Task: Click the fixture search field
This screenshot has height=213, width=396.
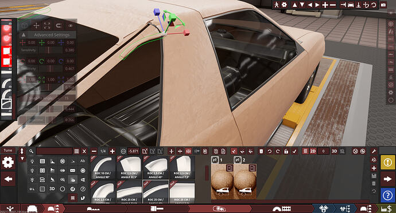Action: click(x=54, y=151)
